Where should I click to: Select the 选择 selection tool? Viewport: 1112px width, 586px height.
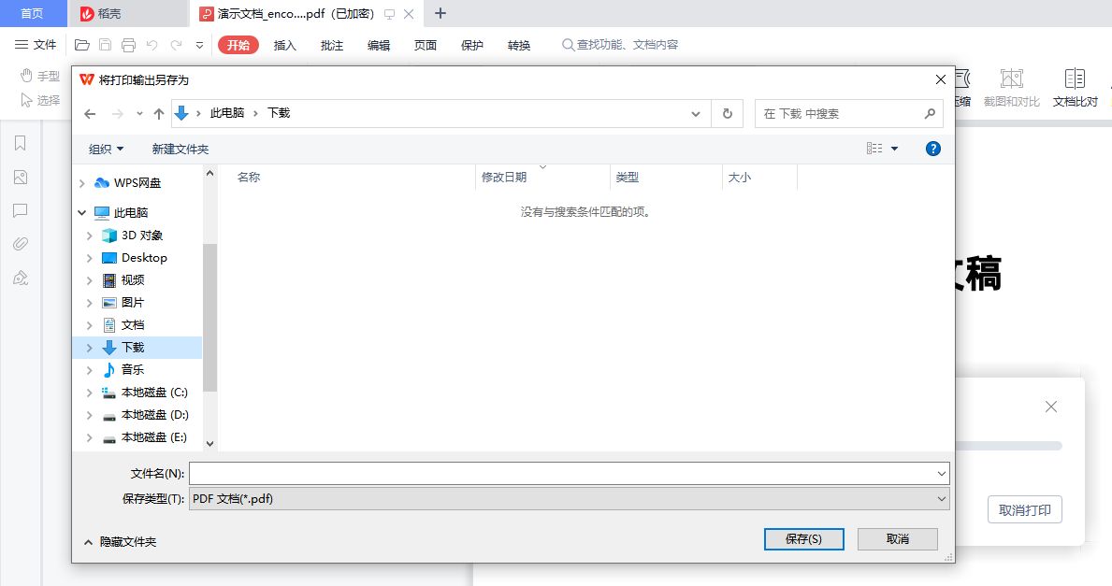(39, 100)
